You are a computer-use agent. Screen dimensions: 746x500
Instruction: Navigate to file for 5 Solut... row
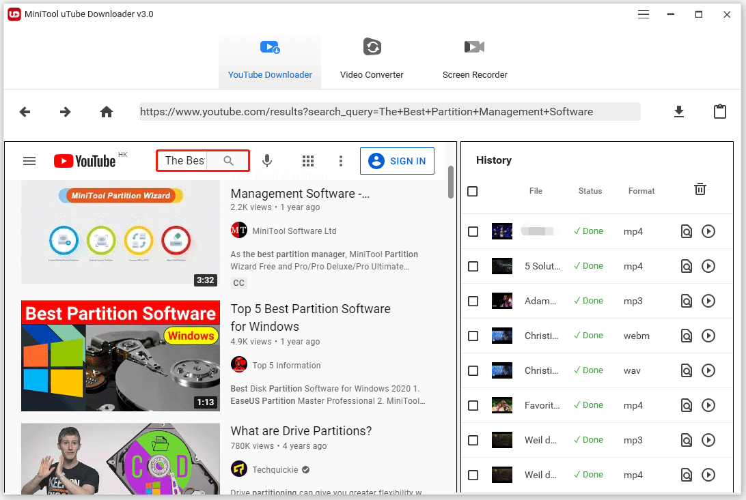pos(686,266)
